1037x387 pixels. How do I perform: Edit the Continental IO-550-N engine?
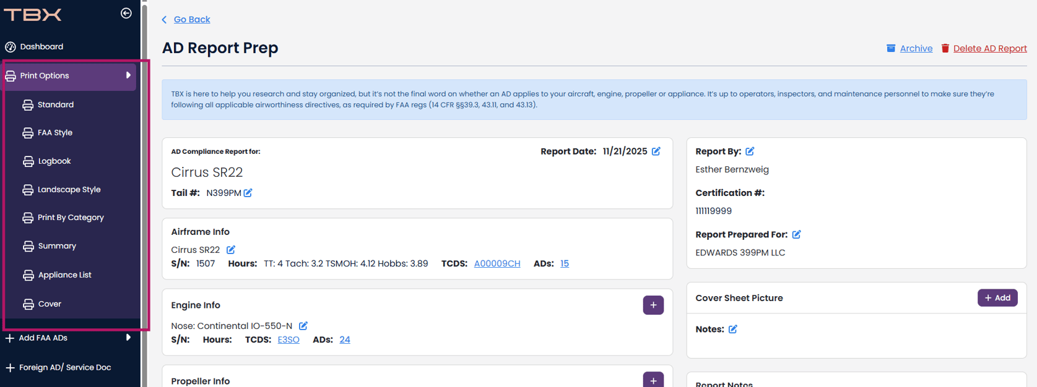tap(303, 326)
